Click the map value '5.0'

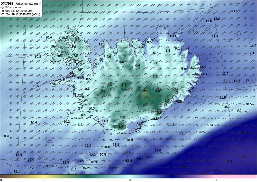(x=103, y=92)
